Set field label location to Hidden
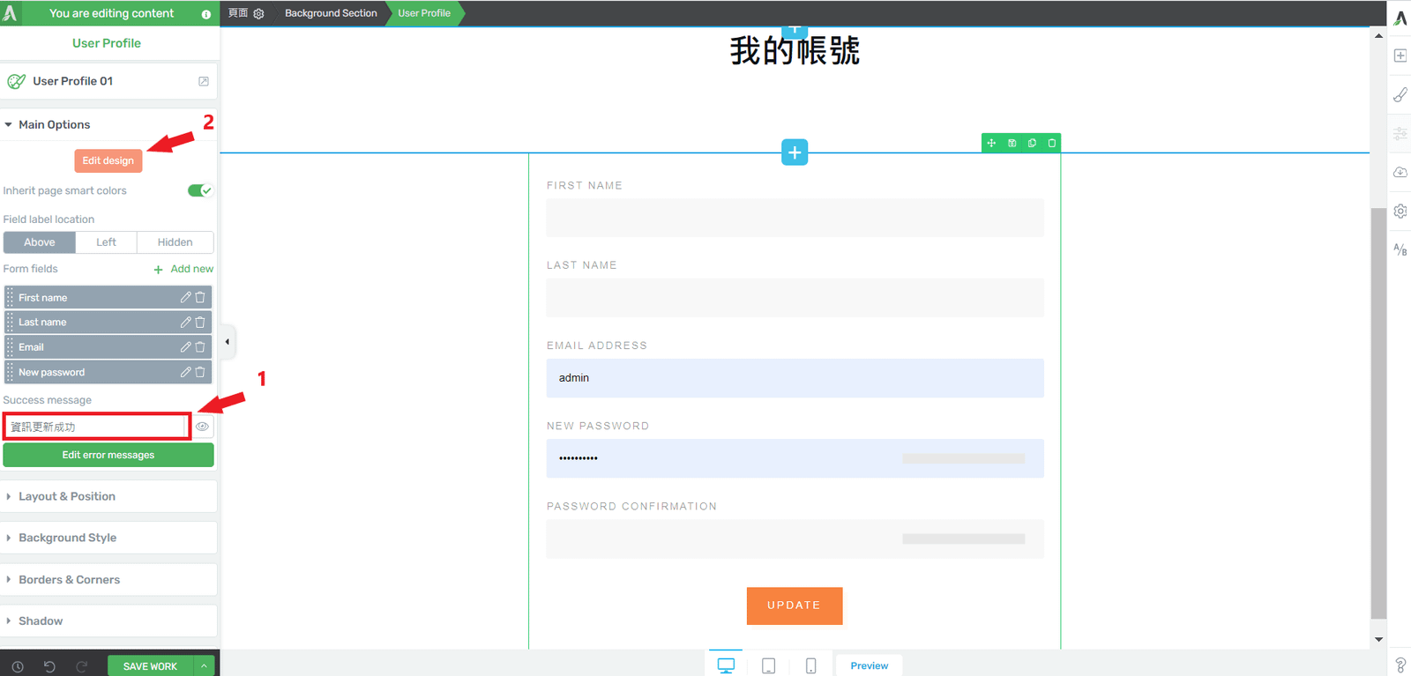This screenshot has height=676, width=1411. tap(175, 242)
